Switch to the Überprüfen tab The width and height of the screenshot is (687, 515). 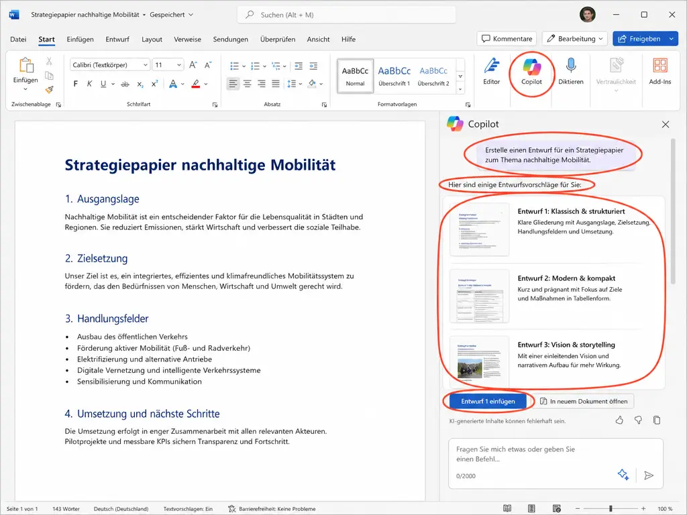pyautogui.click(x=278, y=39)
